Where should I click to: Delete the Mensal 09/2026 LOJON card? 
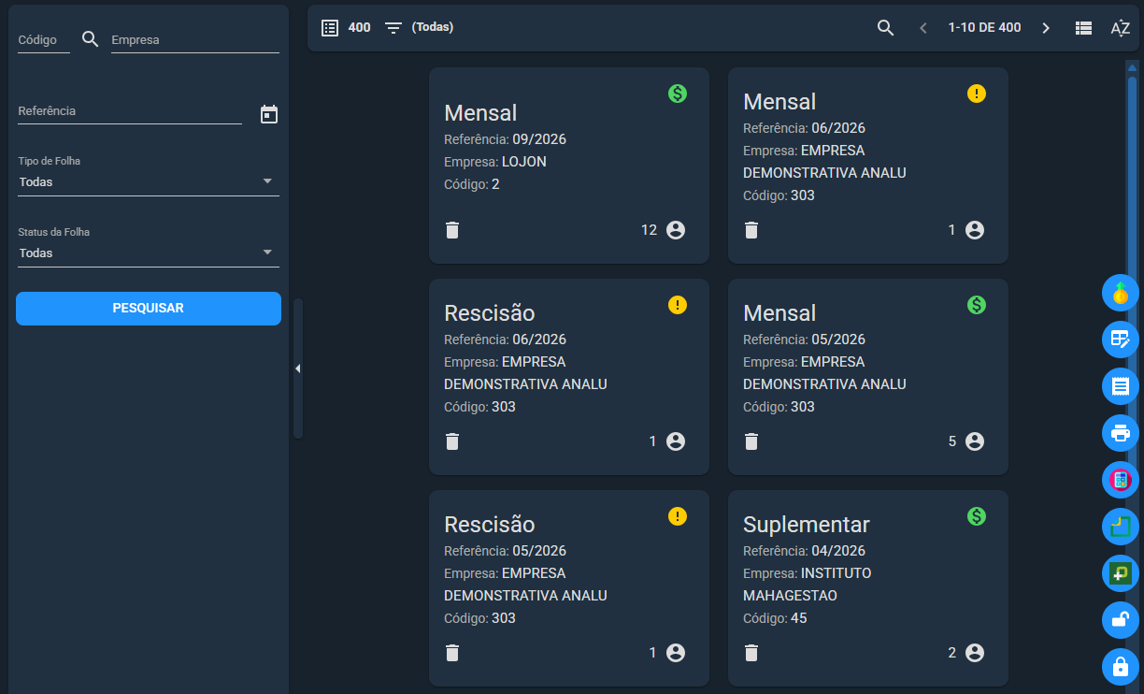(x=452, y=230)
